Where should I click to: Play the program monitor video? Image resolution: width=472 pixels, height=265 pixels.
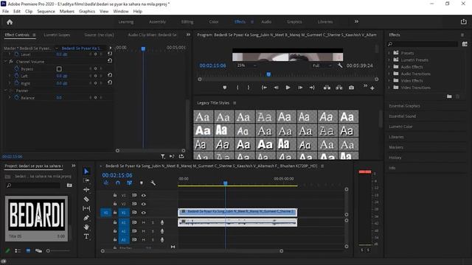(x=288, y=88)
